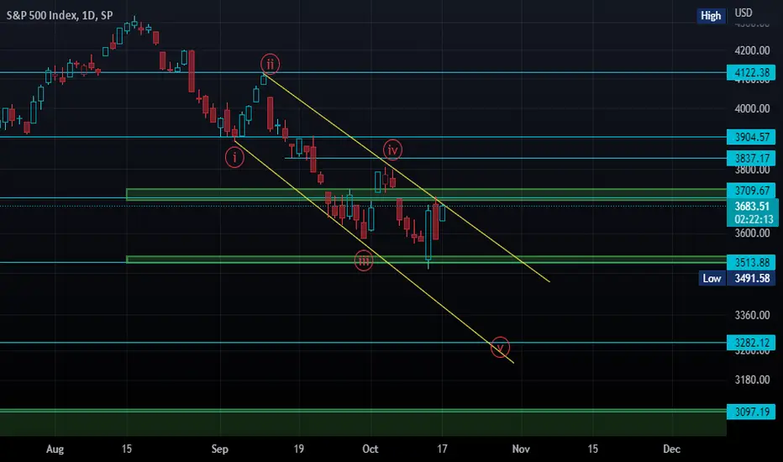The height and width of the screenshot is (462, 783).
Task: Select the upper yellow channel trend line
Action: point(407,178)
